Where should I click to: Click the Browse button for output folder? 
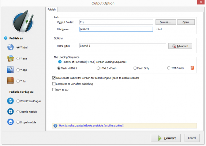click(x=165, y=22)
